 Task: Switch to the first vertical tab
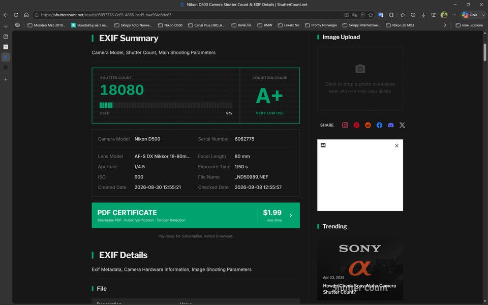point(6,37)
